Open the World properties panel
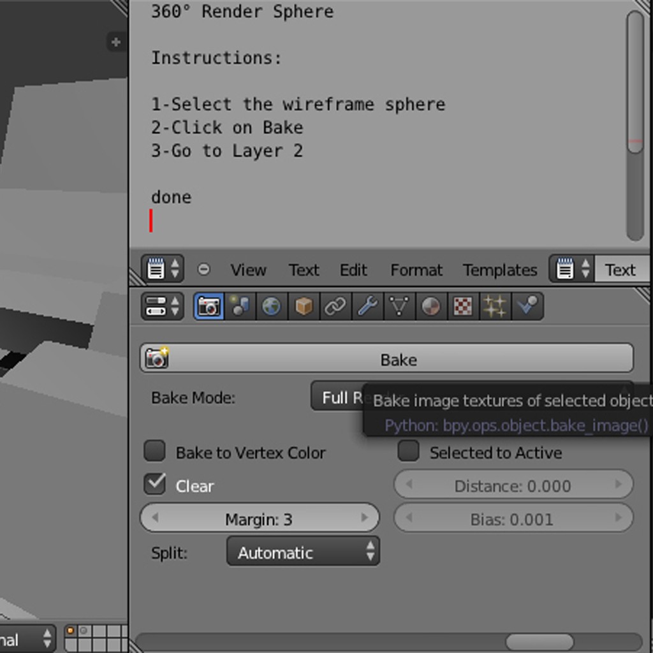653x653 pixels. coord(271,306)
